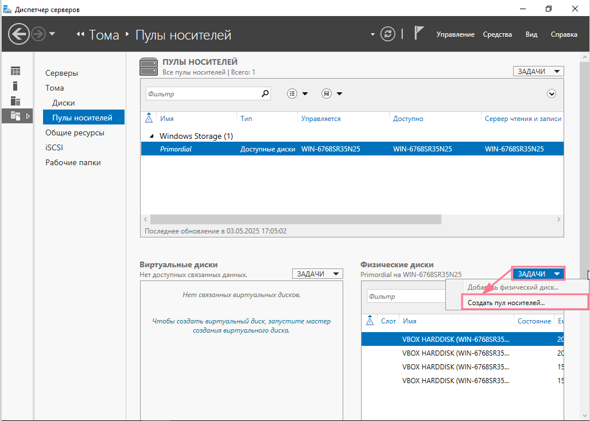590x421 pixels.
Task: Open ЗАДАЧИ dropdown for storage pools
Action: click(x=538, y=71)
